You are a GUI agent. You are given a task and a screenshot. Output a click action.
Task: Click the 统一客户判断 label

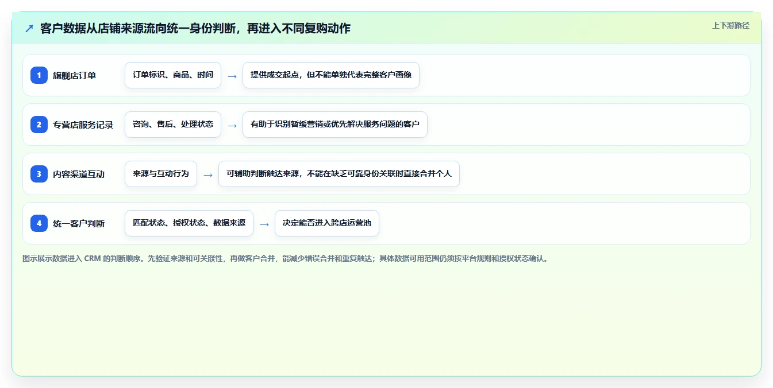79,223
